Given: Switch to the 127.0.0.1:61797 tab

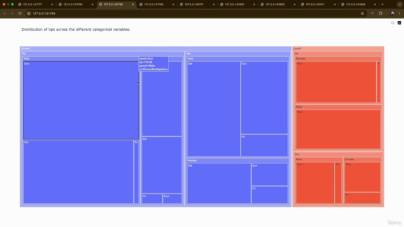Looking at the screenshot, I should pyautogui.click(x=197, y=4).
